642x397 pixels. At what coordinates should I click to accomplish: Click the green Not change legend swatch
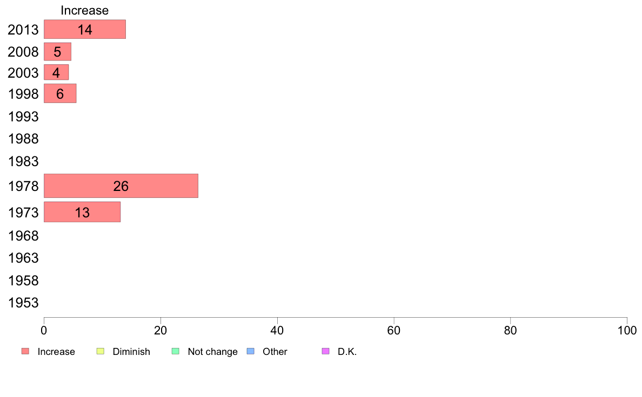point(176,351)
